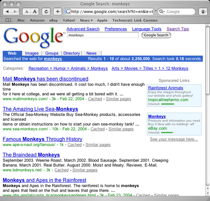
Task: Click the bug report icon
Action: tap(203, 12)
